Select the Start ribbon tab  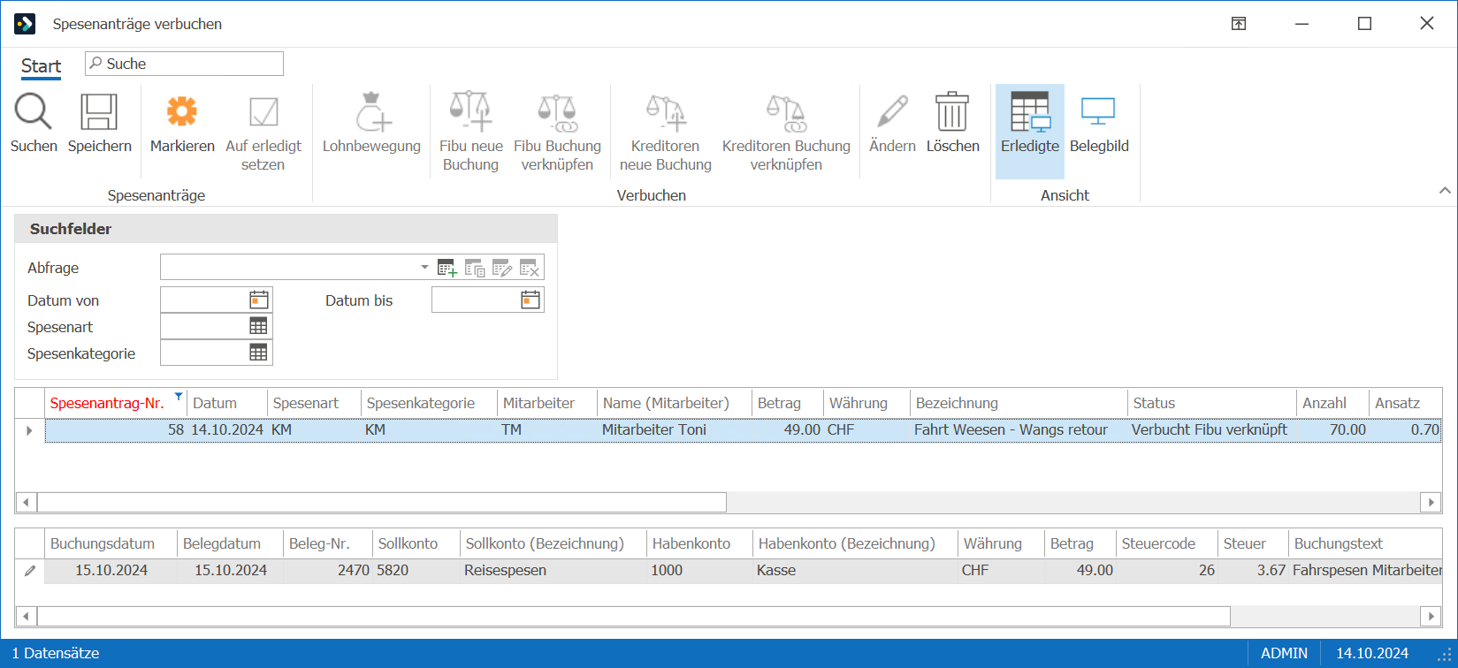click(41, 66)
